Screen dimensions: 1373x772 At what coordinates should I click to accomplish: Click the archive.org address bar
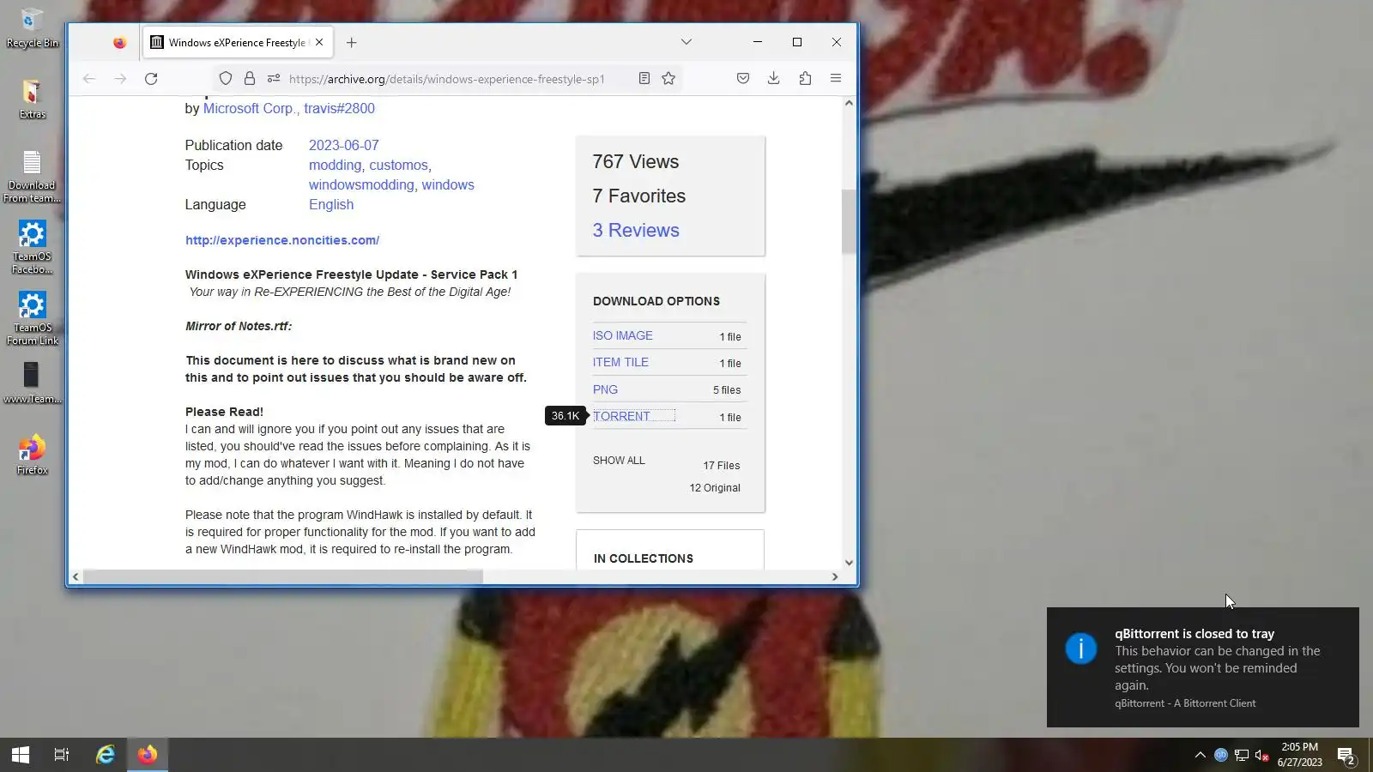pyautogui.click(x=446, y=79)
